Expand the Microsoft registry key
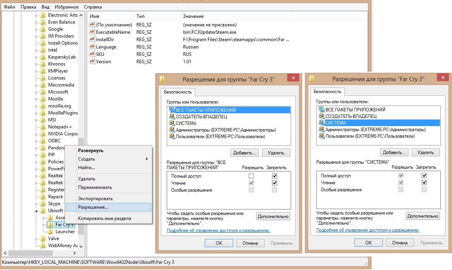Screen dimensions: 452x270 click(37, 92)
